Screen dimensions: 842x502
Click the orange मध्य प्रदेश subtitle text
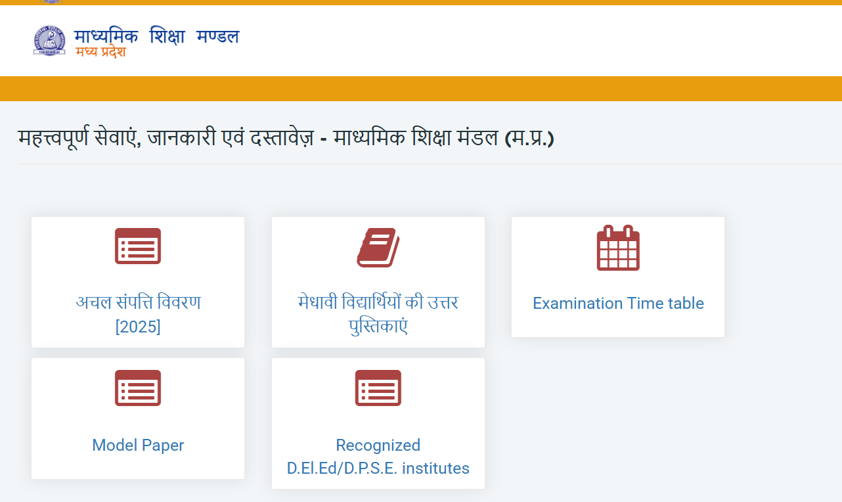[100, 52]
